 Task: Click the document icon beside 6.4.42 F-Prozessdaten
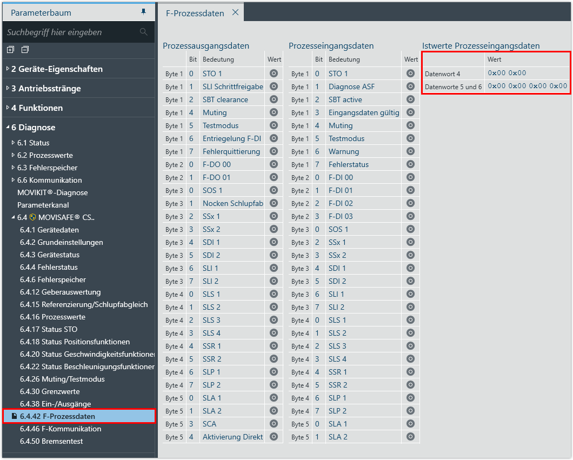[x=14, y=416]
